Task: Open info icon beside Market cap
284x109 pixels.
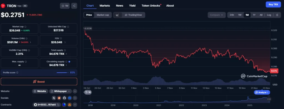Action: point(25,27)
